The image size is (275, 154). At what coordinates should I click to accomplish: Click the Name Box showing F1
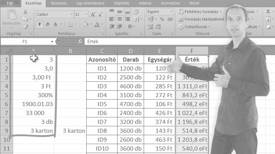(x=25, y=41)
